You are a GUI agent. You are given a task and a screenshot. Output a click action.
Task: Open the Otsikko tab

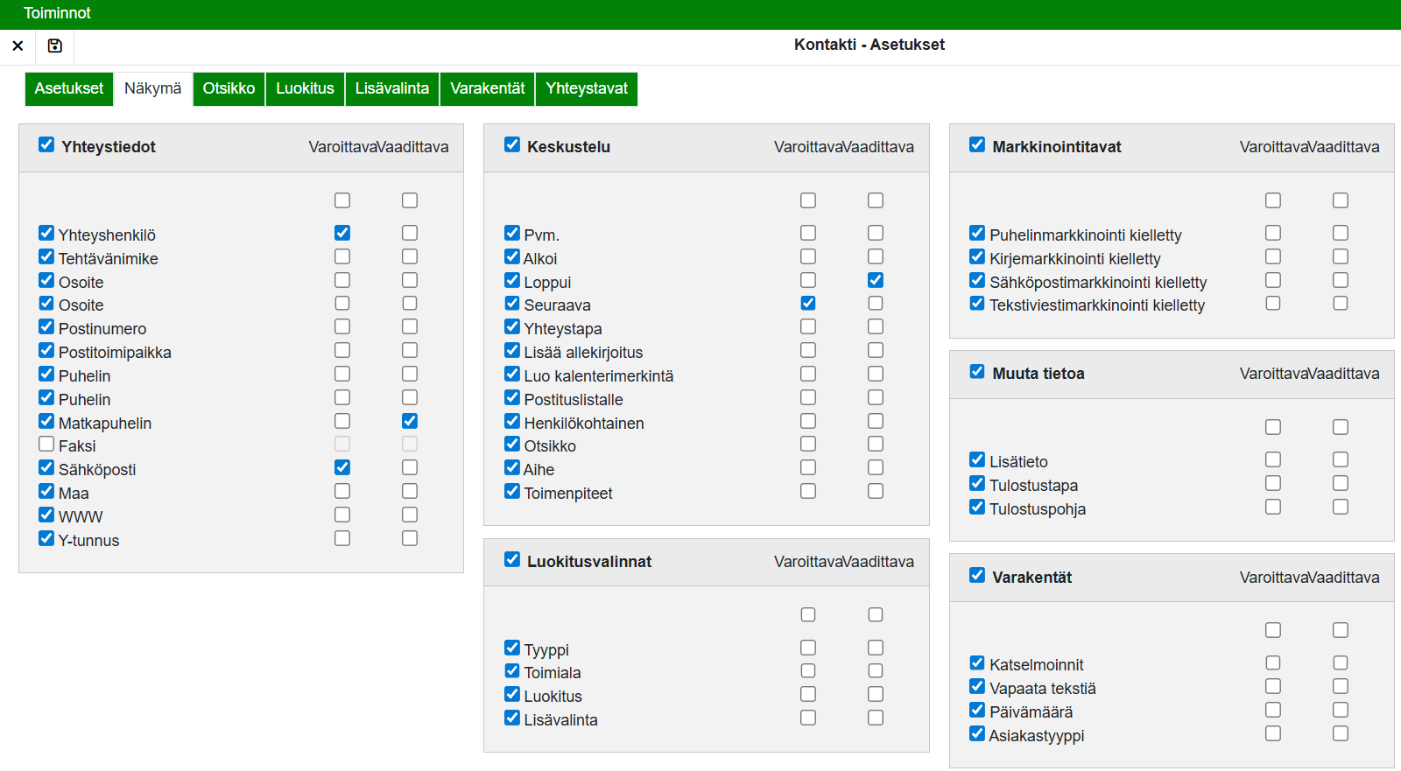point(229,88)
